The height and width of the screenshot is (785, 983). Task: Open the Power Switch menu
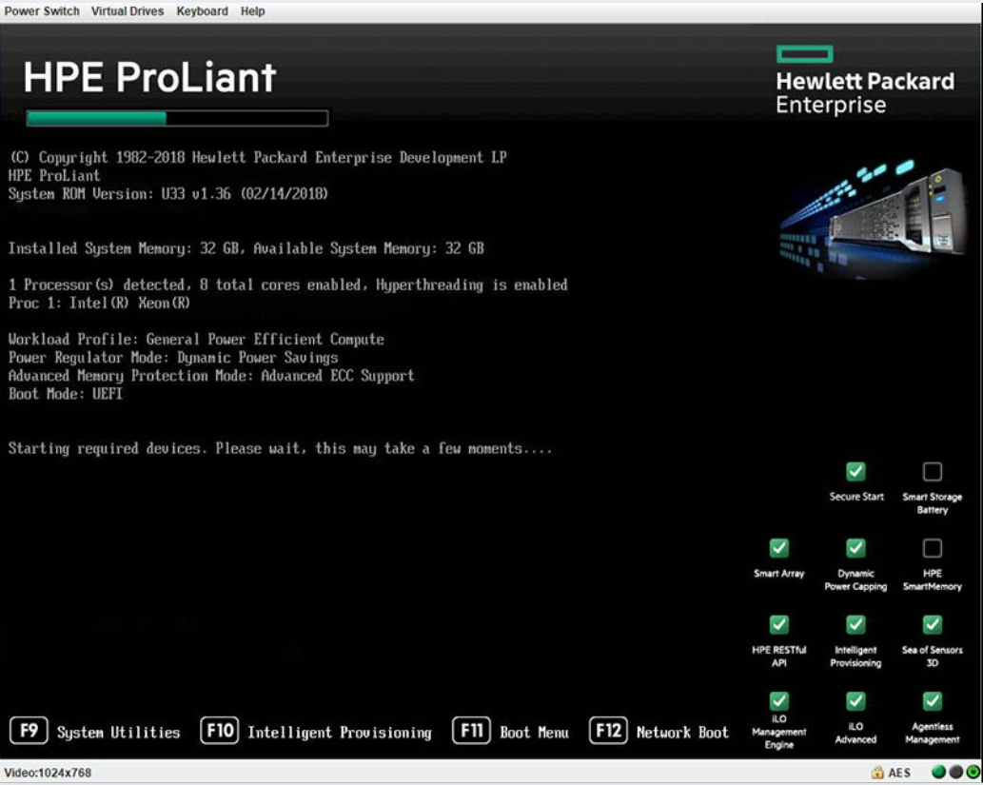click(x=42, y=11)
